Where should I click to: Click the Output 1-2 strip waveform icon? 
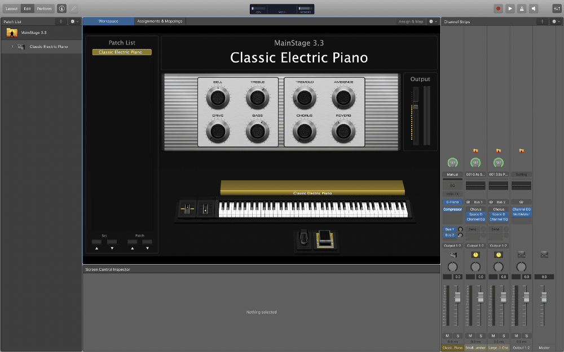click(x=522, y=255)
